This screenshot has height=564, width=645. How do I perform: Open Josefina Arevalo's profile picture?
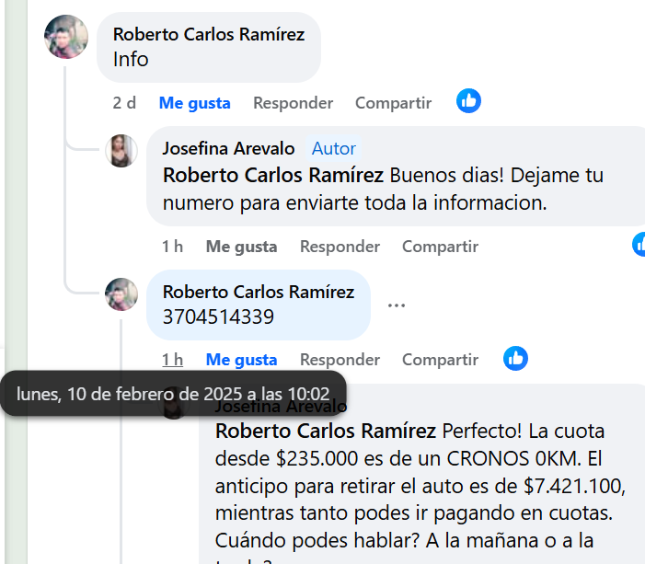coord(121,150)
